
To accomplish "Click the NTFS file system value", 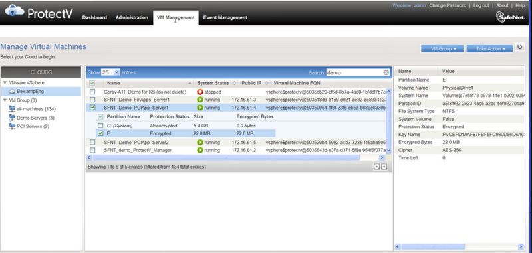I will pyautogui.click(x=448, y=111).
